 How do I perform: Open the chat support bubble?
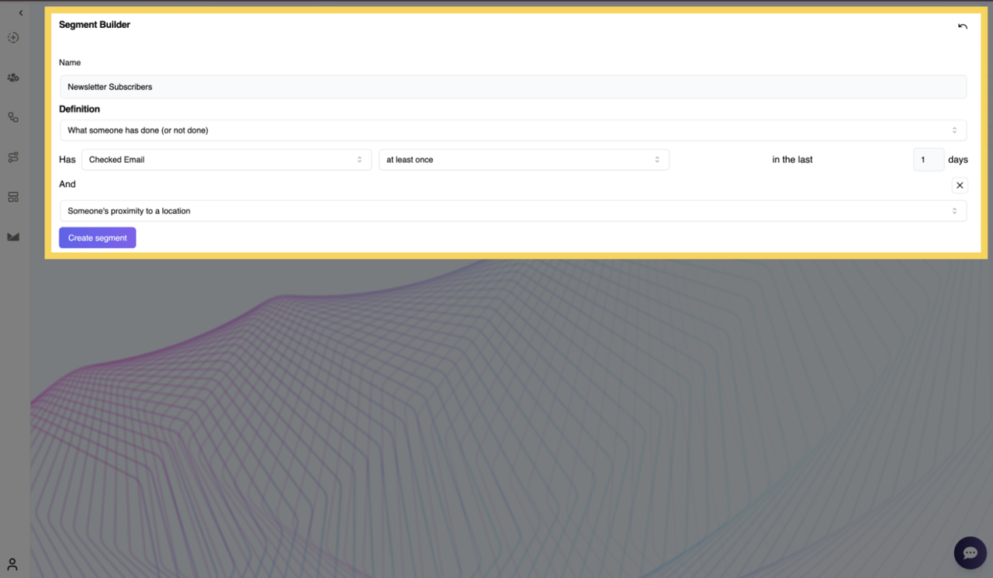click(970, 553)
